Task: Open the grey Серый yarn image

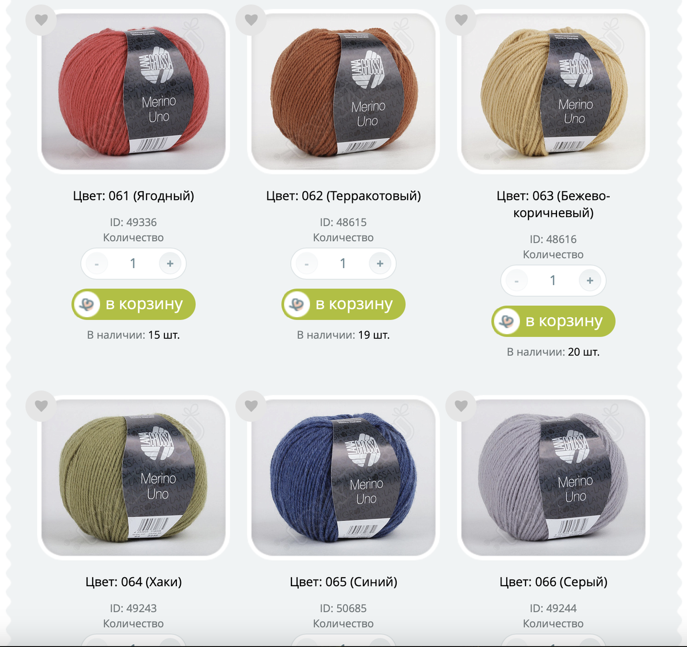Action: [x=553, y=478]
